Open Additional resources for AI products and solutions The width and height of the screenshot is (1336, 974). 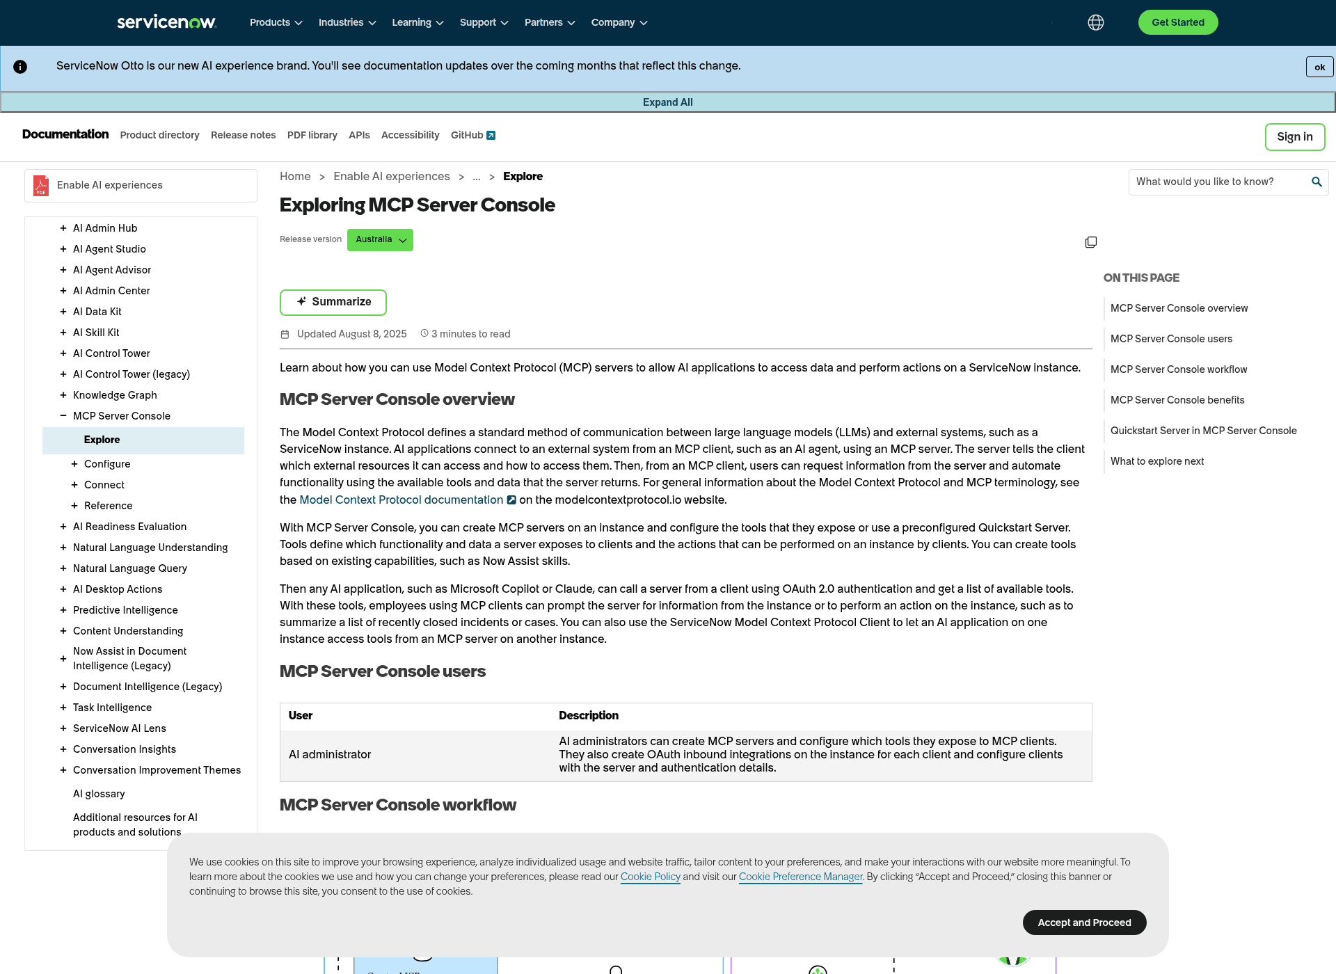[135, 824]
